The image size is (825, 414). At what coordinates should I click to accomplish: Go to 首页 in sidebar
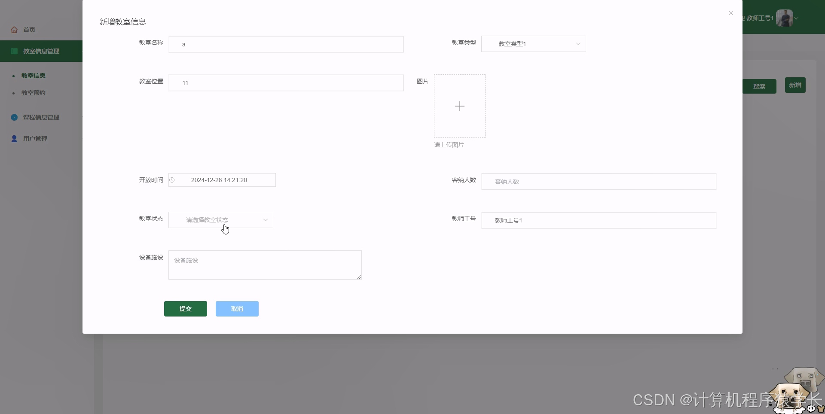[29, 30]
